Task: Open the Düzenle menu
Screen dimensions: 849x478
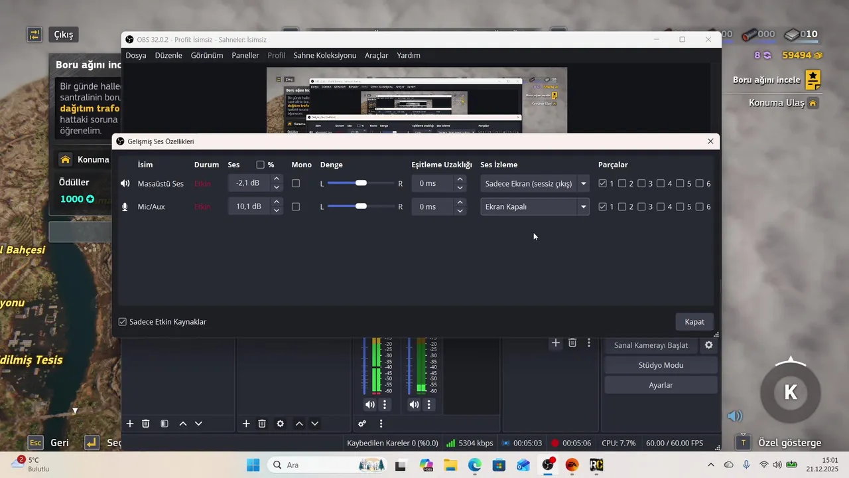Action: (x=168, y=55)
